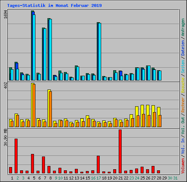Click day label 7 on the x-axis
The width and height of the screenshot is (187, 182).
[x=45, y=178]
